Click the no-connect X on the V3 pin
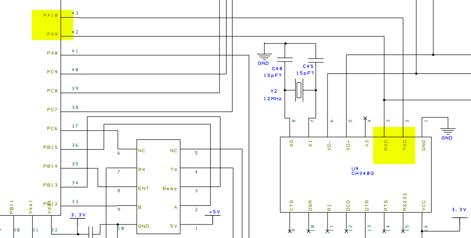471x238 pixels. [x=366, y=119]
